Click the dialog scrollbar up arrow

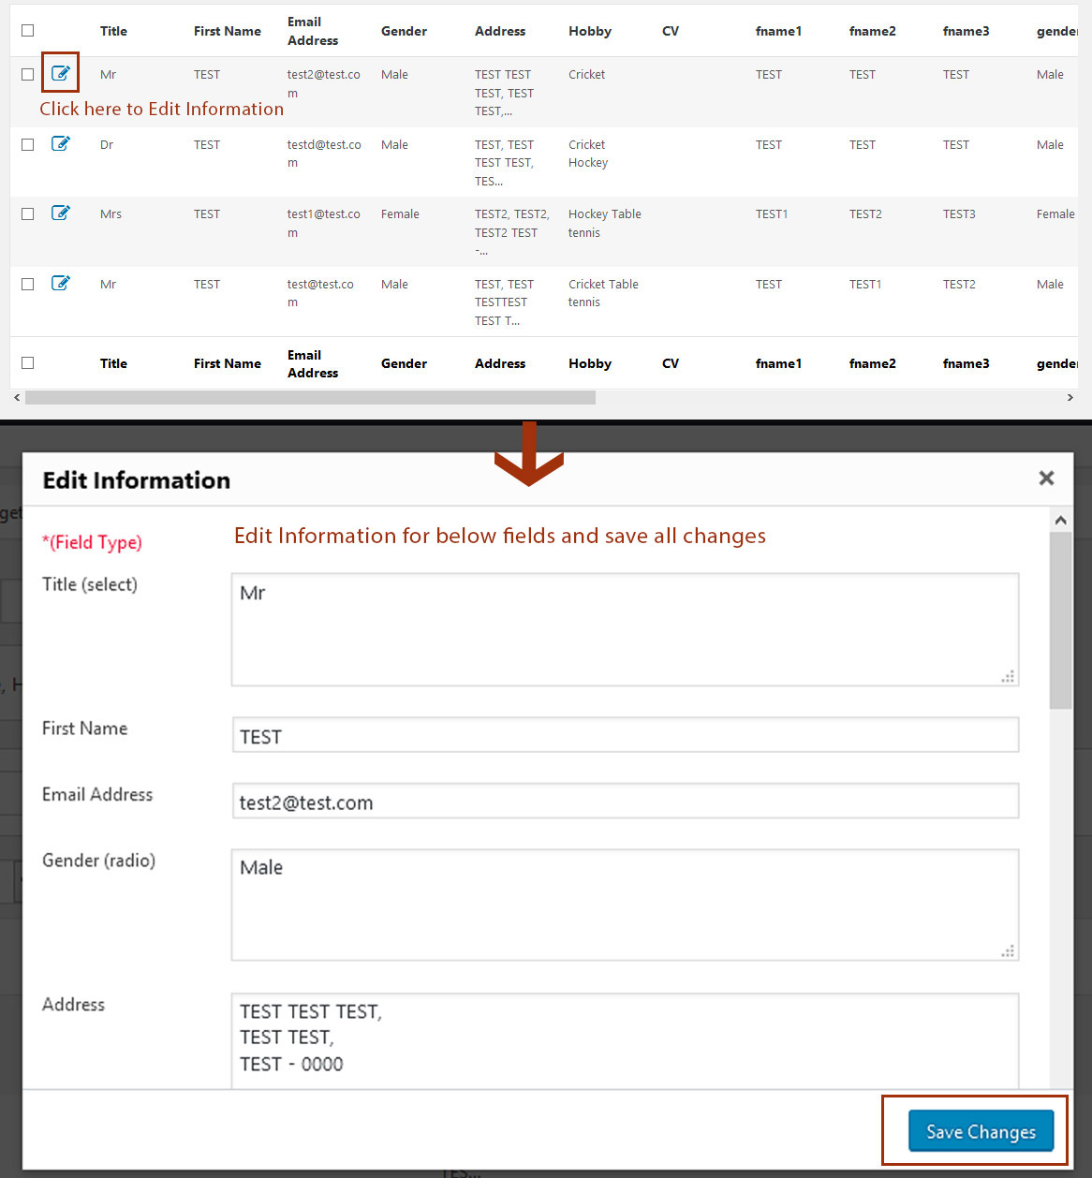[x=1060, y=520]
